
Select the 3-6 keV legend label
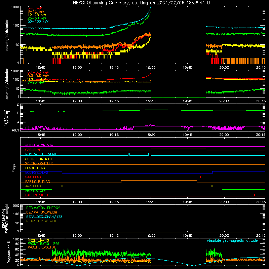[35, 8]
